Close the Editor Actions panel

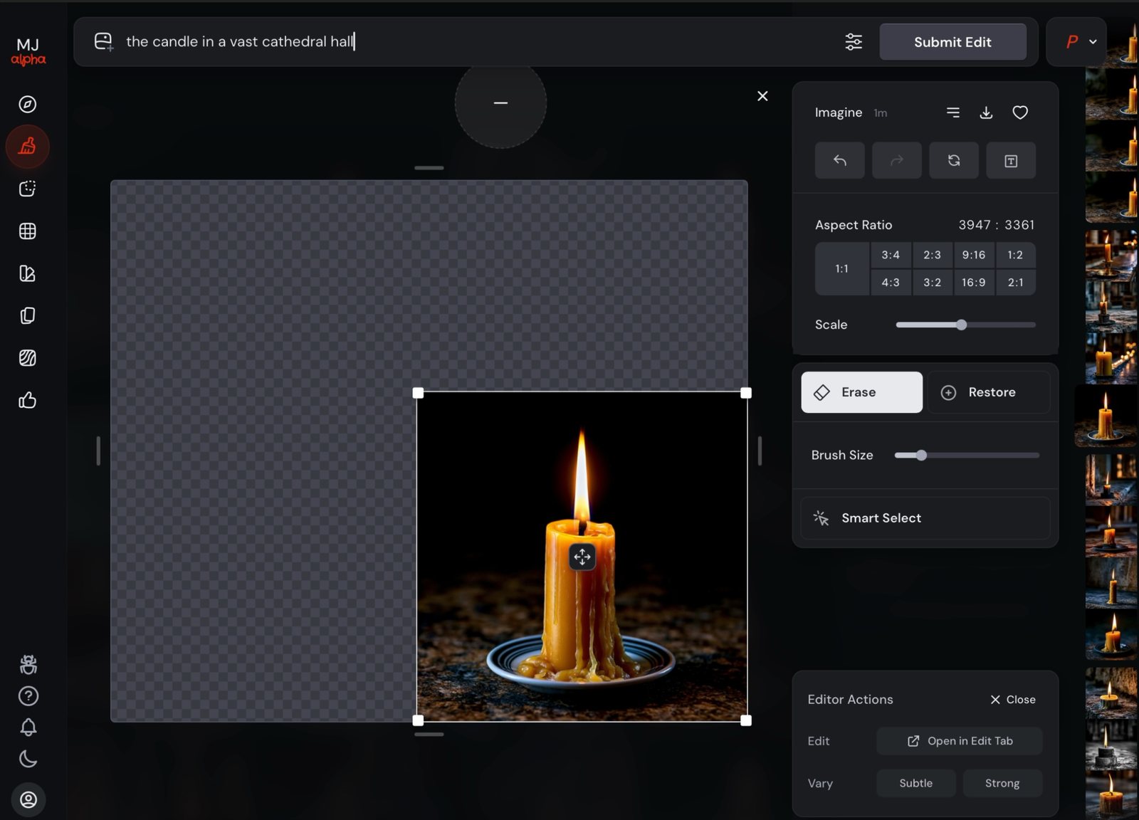[1013, 700]
